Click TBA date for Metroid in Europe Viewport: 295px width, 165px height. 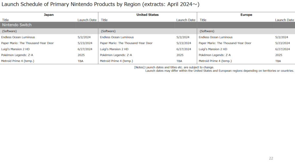[x=278, y=61]
